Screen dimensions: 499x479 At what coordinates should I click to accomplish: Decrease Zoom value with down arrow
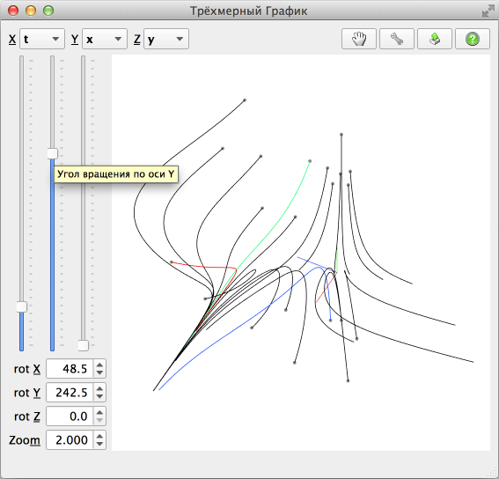click(99, 444)
